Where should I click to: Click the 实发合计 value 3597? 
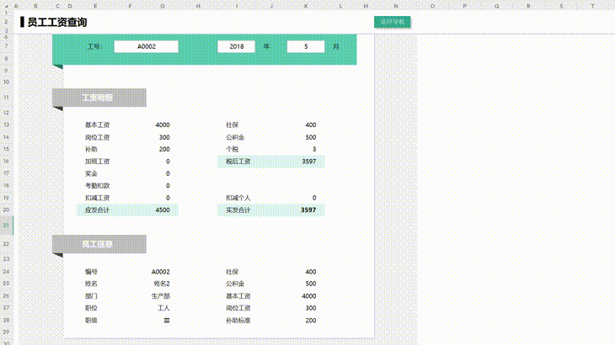coord(308,210)
